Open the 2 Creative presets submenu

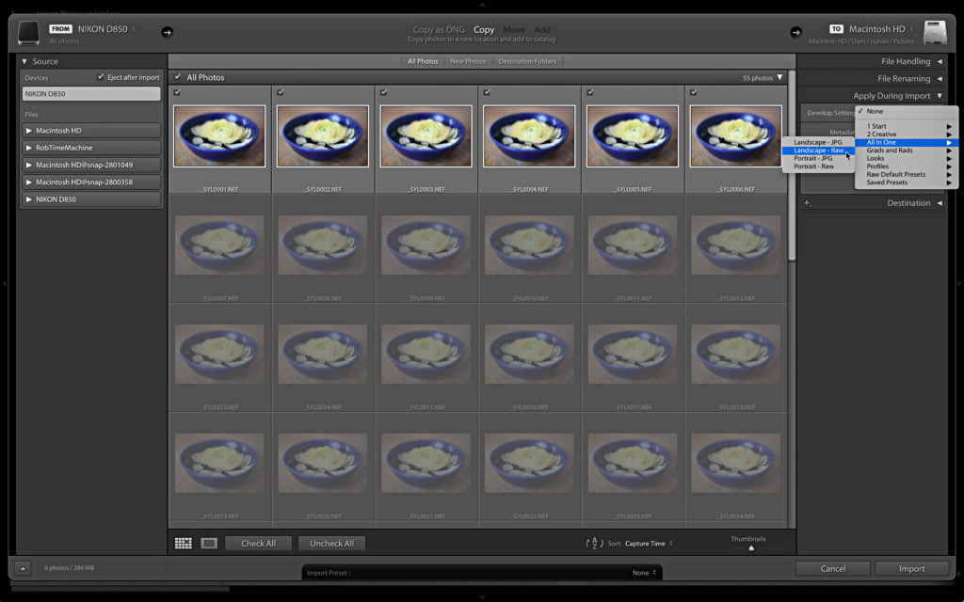(x=907, y=134)
